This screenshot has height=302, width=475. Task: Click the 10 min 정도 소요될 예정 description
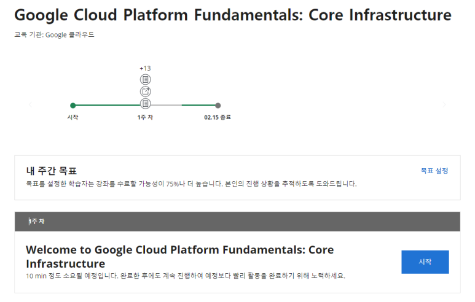click(x=186, y=276)
